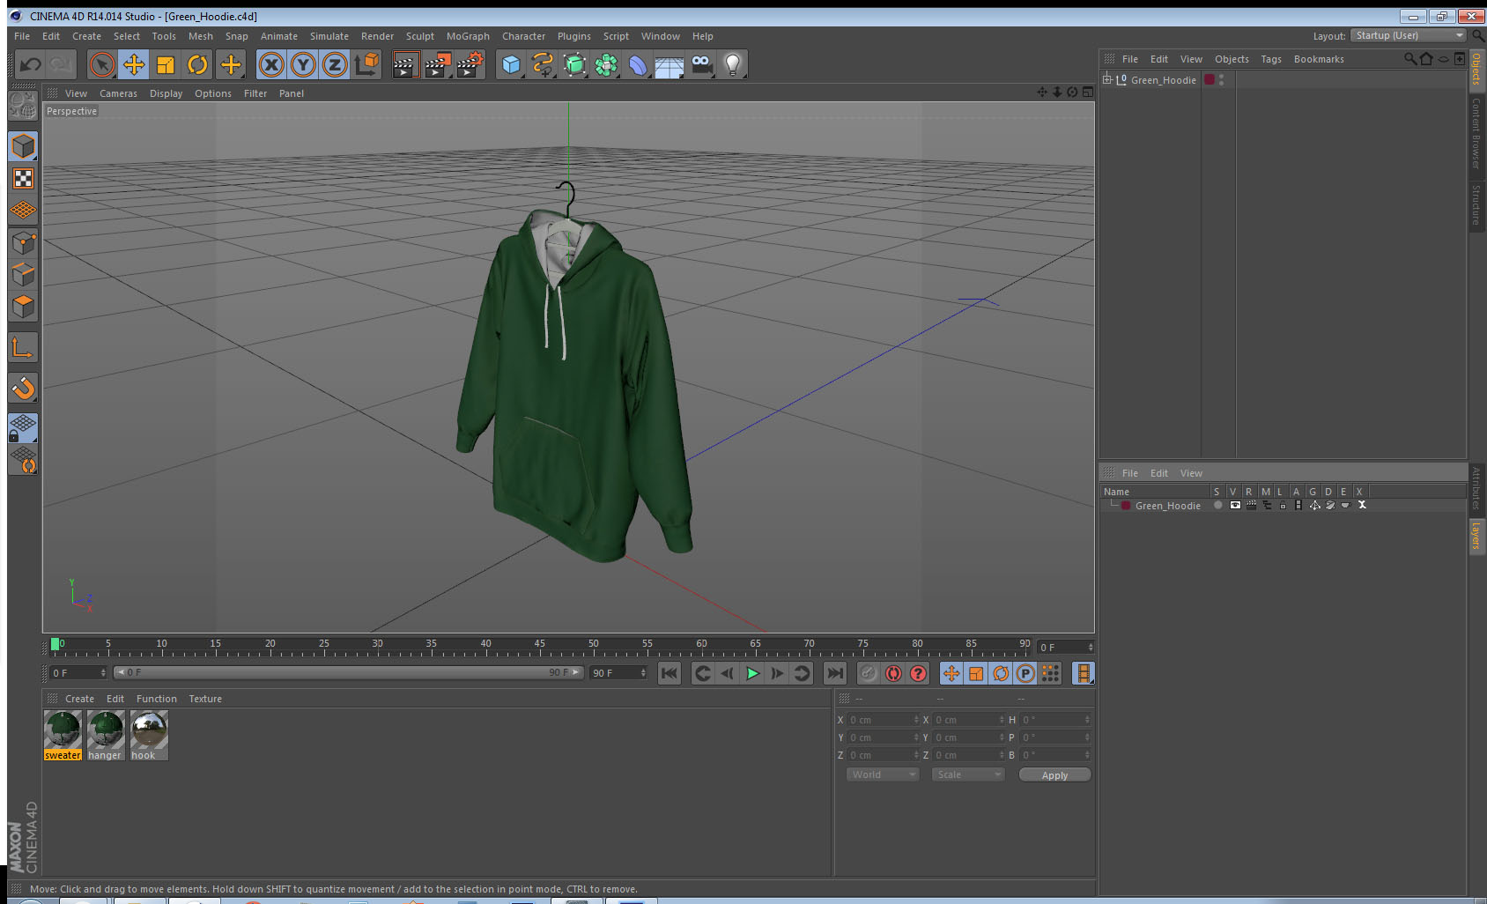Click the end frame 90 F field

point(618,673)
